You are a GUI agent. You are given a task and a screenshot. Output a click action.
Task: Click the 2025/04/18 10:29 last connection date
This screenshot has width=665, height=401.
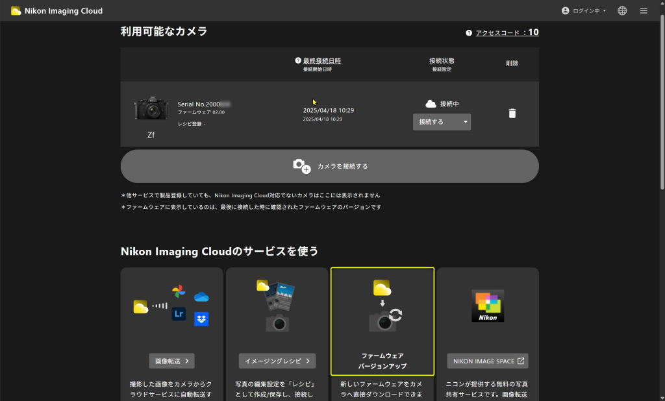328,110
